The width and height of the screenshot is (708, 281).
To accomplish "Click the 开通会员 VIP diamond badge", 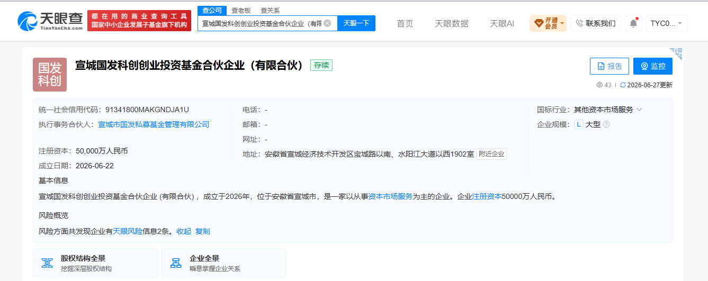I will 539,23.
